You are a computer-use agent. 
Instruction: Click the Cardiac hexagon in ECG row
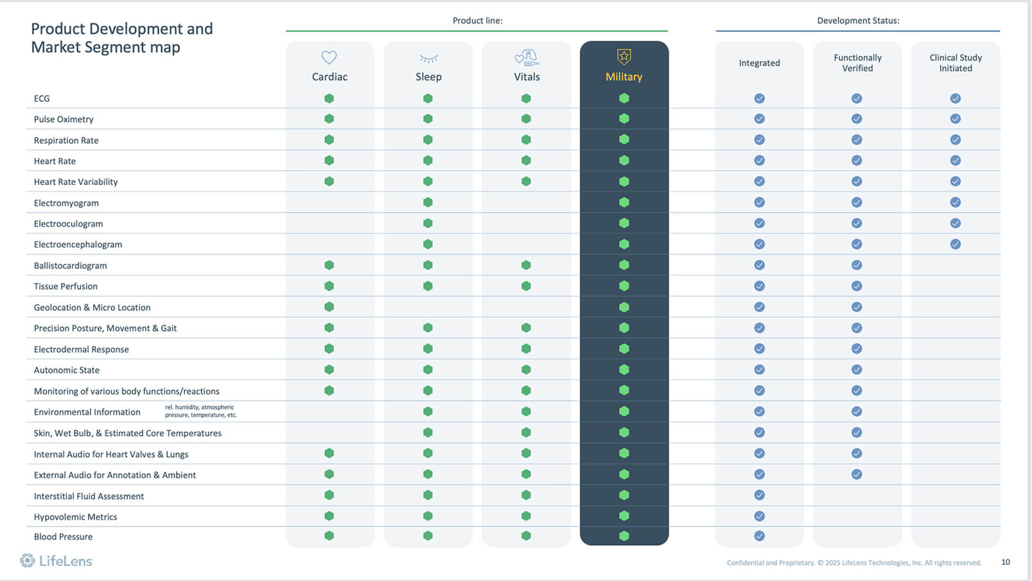pos(329,98)
